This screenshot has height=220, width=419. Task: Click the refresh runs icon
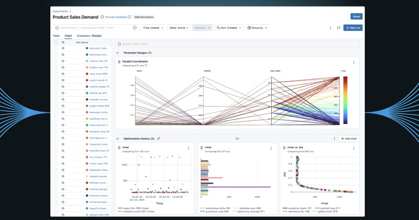(x=338, y=28)
